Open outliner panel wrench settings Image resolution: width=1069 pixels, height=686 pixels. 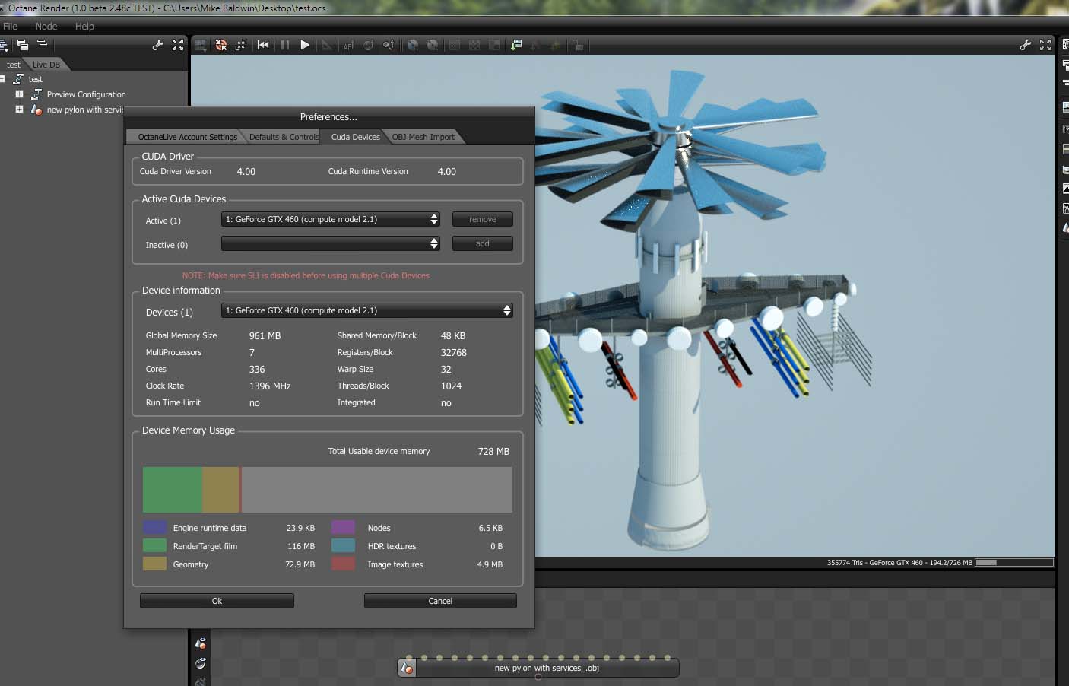158,45
